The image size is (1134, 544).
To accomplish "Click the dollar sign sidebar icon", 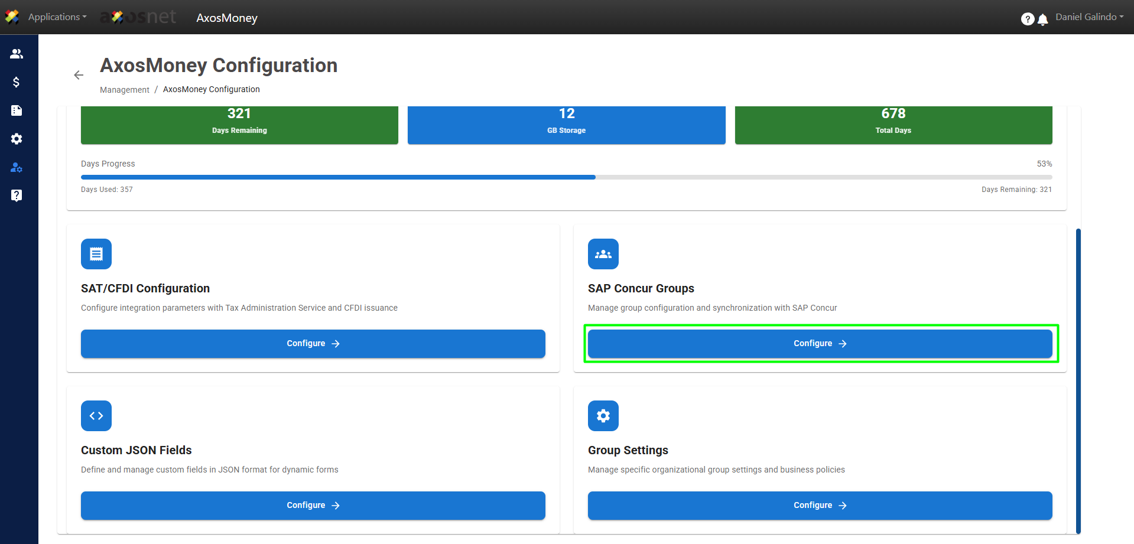I will pos(17,82).
